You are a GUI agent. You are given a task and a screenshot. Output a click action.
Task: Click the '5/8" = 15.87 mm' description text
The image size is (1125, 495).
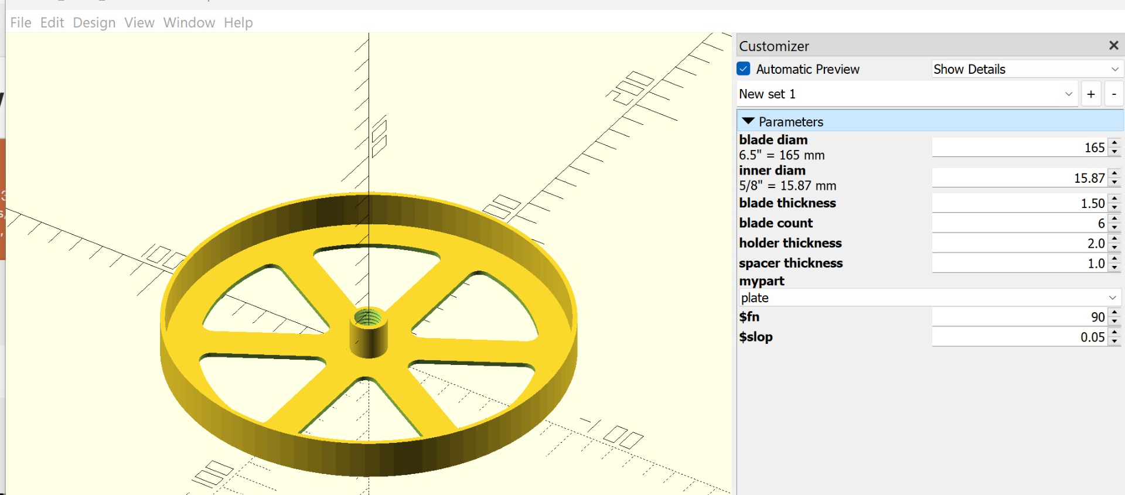(x=787, y=186)
